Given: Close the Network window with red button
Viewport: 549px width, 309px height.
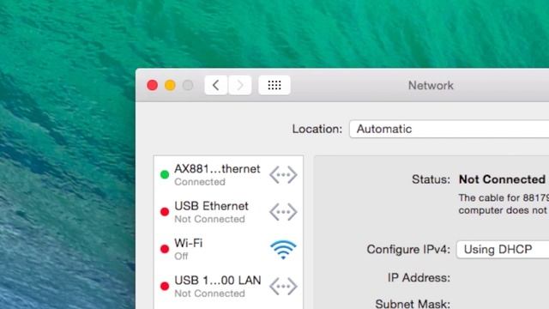Looking at the screenshot, I should tap(153, 85).
